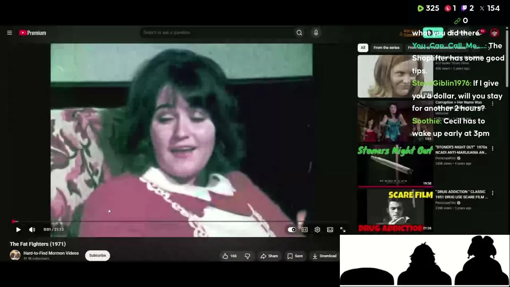The height and width of the screenshot is (287, 510).
Task: Open the Corruption + Her Name Was thumbnail
Action: (x=395, y=121)
